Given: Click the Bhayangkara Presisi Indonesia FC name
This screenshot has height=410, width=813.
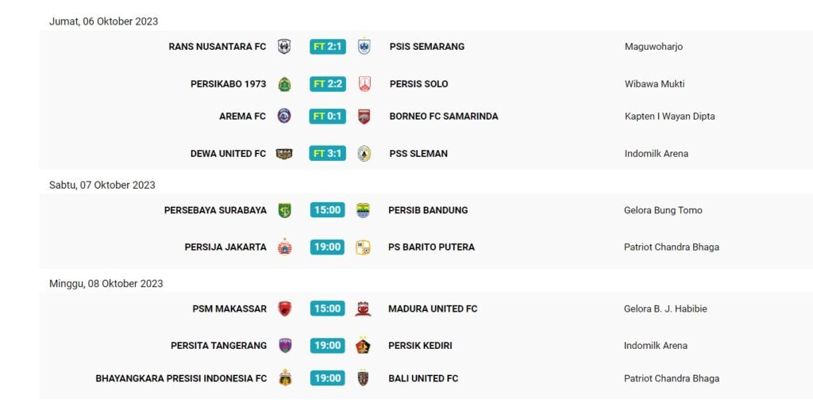Looking at the screenshot, I should pos(181,378).
